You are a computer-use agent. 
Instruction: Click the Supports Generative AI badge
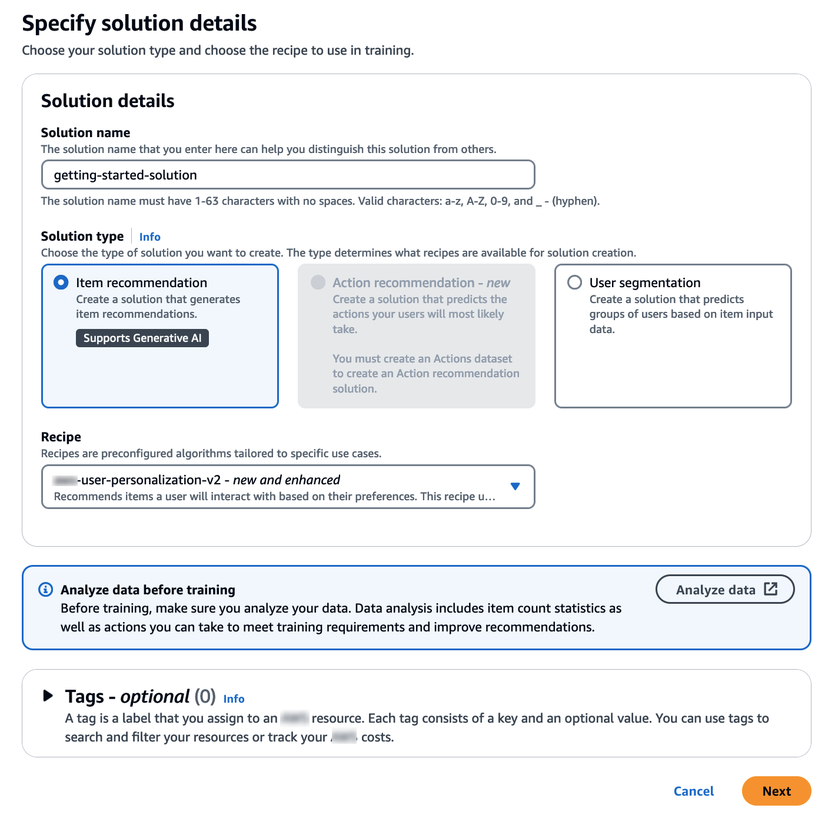[142, 338]
